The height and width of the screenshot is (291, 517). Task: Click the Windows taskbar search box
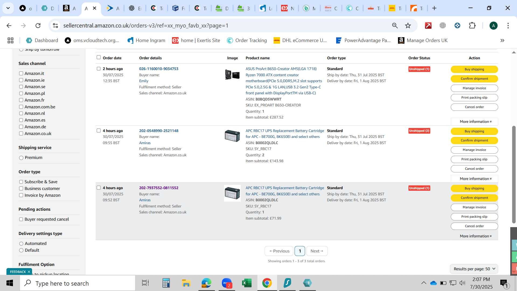click(78, 283)
